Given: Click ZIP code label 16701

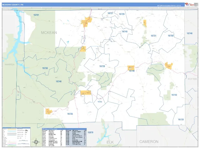Looking at the screenshot, I should 36,15.
